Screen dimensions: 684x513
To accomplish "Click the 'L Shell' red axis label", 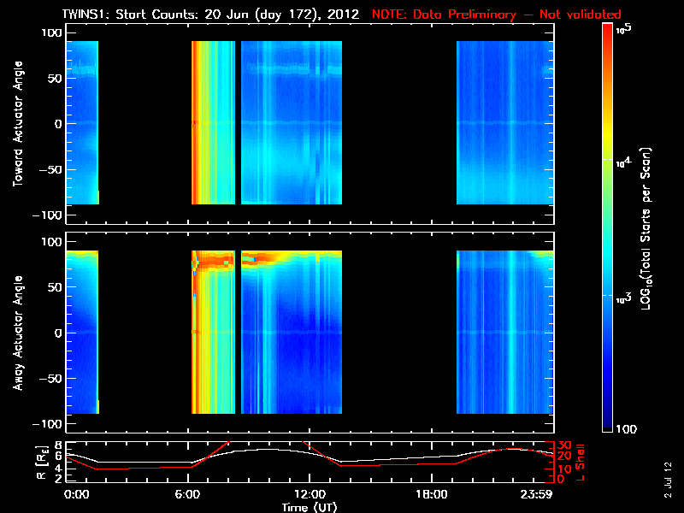I will pyautogui.click(x=580, y=463).
